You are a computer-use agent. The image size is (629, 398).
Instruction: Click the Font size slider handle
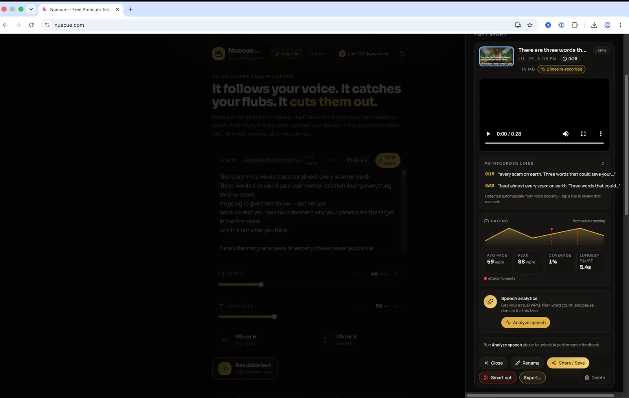(274, 317)
